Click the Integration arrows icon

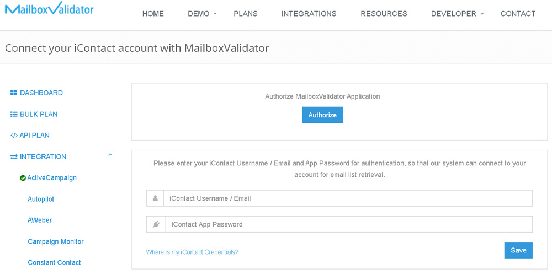point(14,157)
